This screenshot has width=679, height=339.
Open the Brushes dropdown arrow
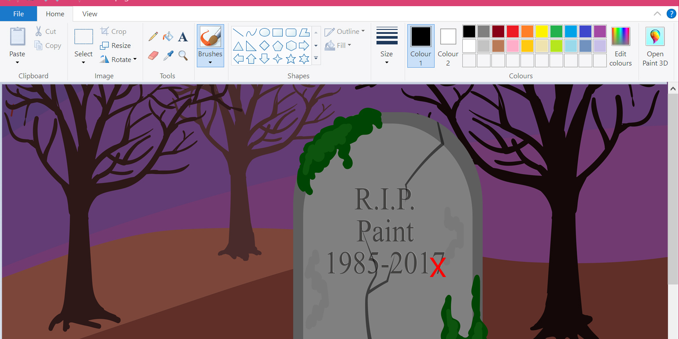[x=210, y=62]
